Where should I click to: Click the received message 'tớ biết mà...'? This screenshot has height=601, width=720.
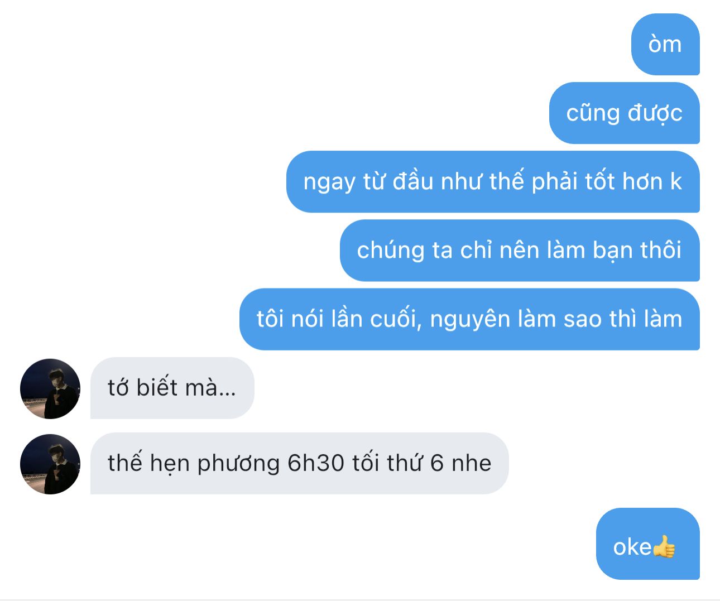pos(172,388)
